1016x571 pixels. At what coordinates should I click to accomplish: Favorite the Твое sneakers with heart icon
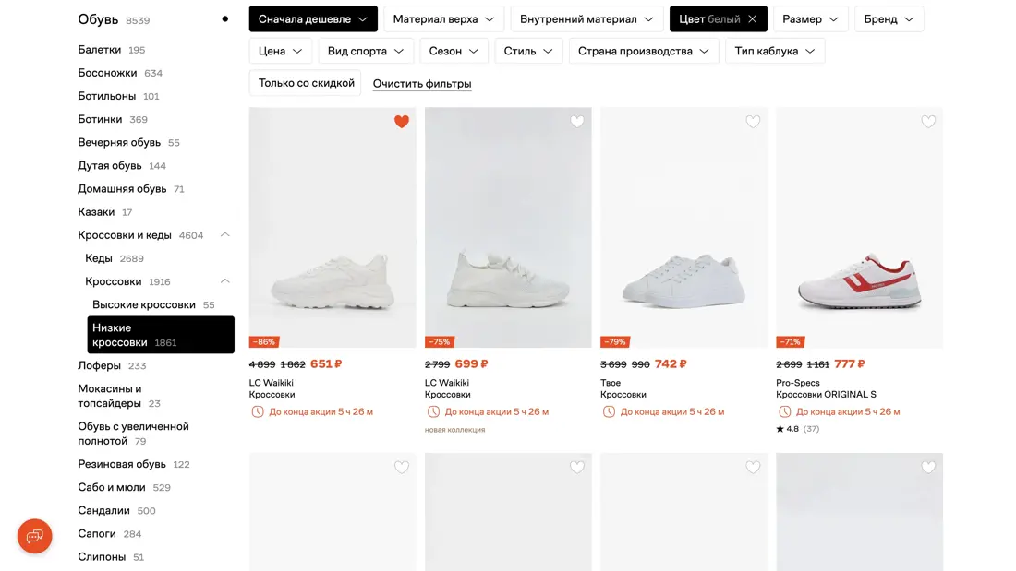tap(753, 122)
